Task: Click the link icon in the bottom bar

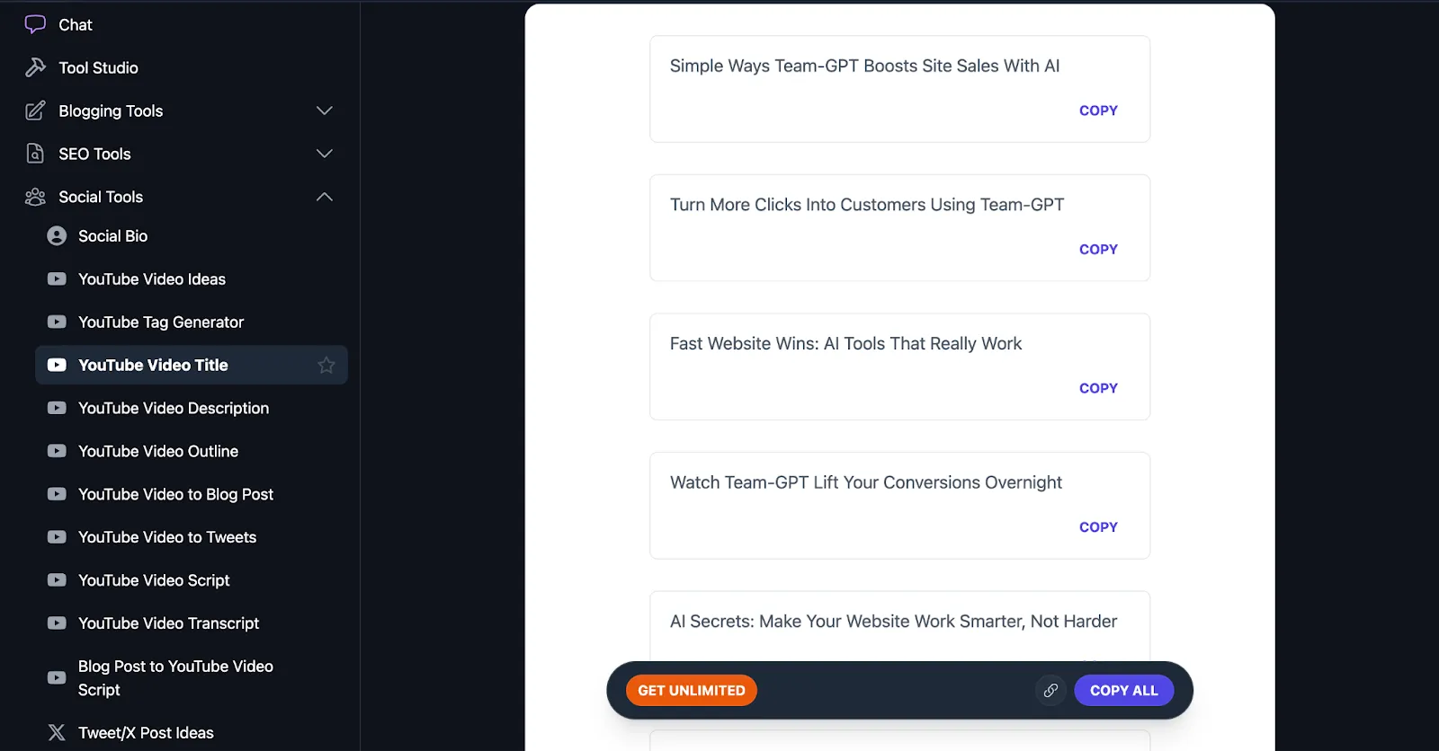Action: click(x=1050, y=691)
